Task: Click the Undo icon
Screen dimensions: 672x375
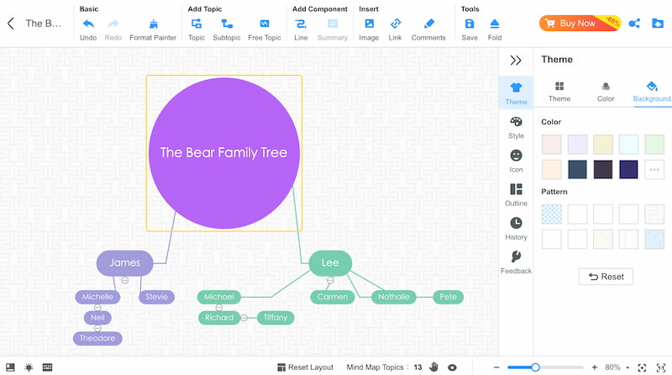Action: [88, 24]
